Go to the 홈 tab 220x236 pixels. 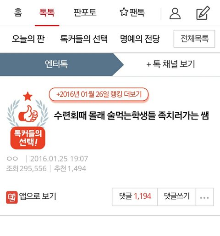click(18, 12)
